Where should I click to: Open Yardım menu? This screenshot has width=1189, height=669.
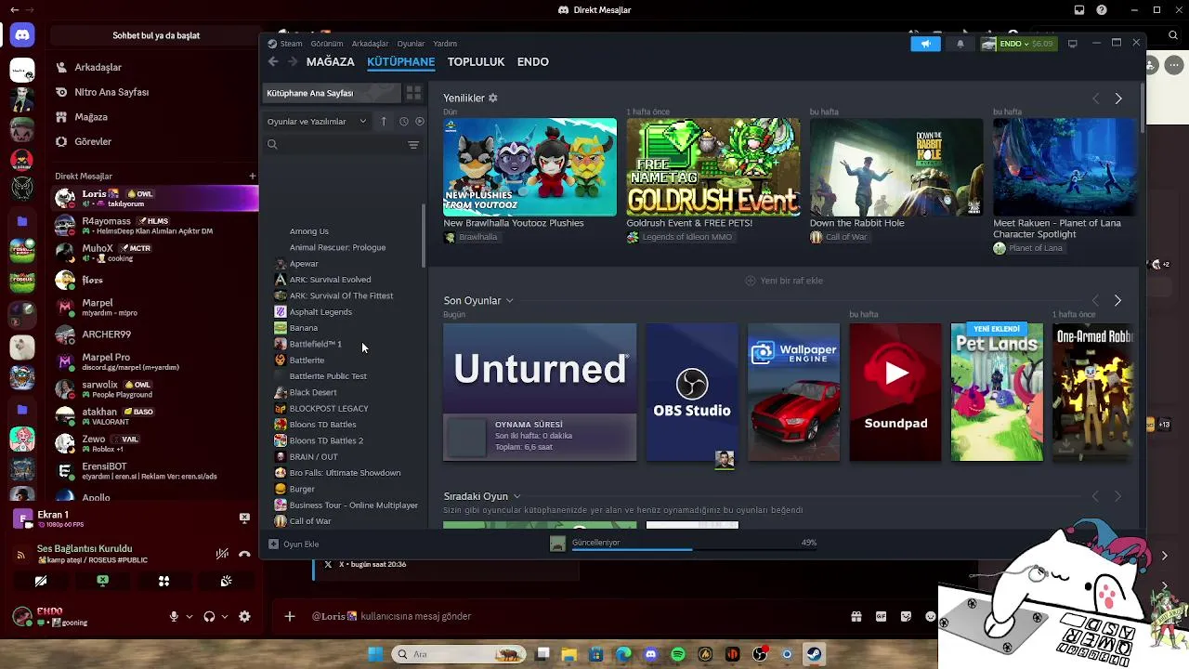[x=445, y=44]
